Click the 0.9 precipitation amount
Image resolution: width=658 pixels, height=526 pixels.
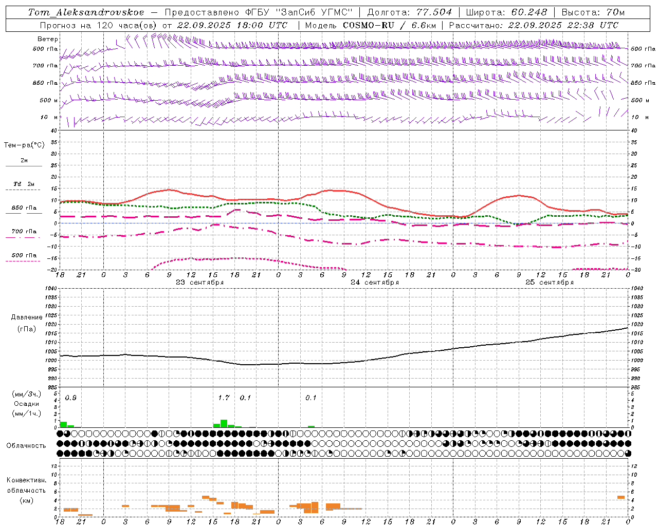click(x=71, y=398)
